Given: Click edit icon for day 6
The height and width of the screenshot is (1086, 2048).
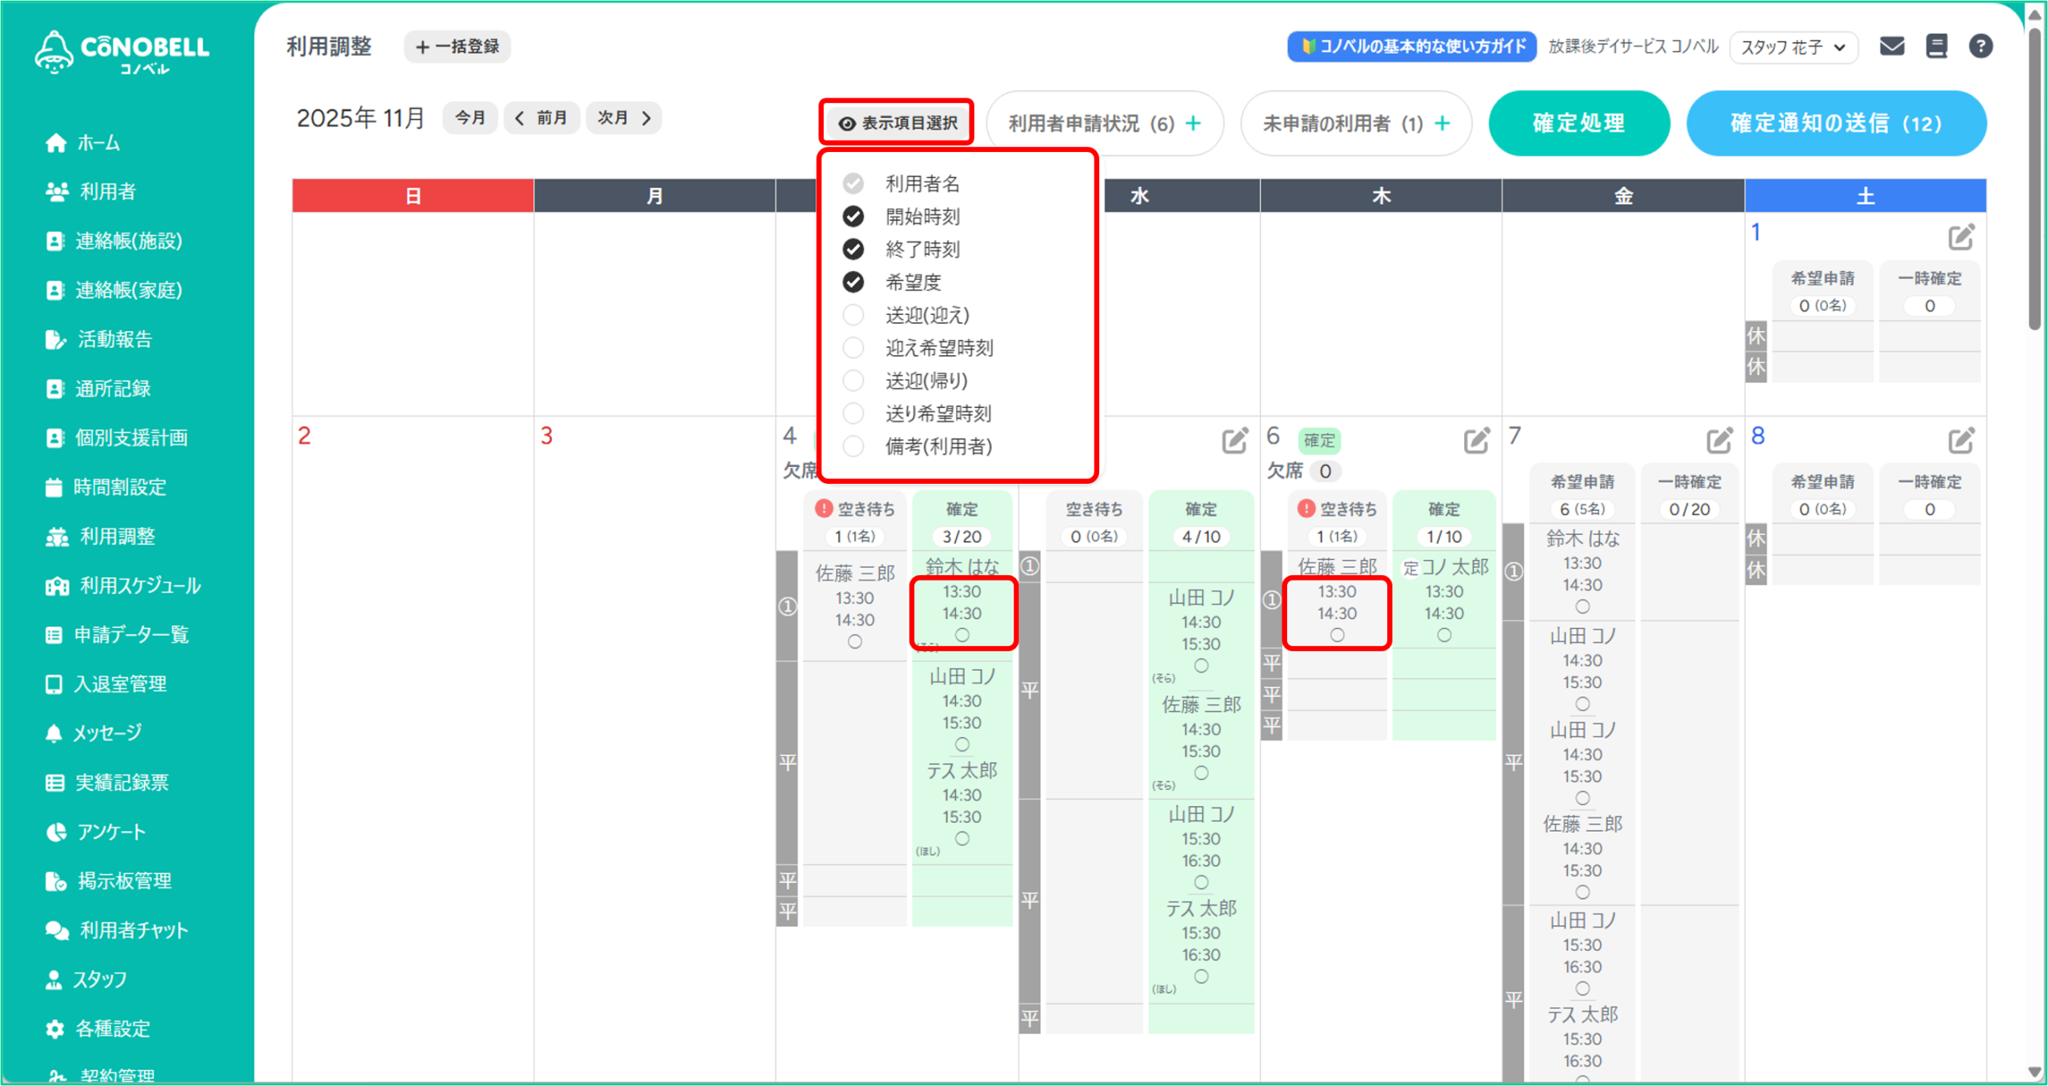Looking at the screenshot, I should click(1476, 440).
